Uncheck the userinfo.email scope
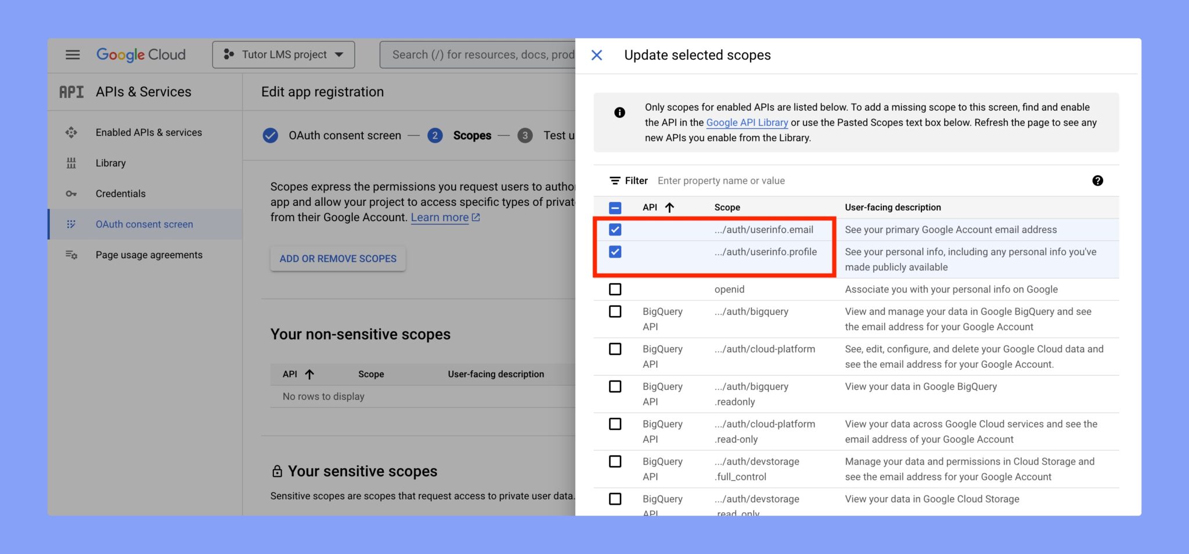This screenshot has height=554, width=1189. [615, 229]
